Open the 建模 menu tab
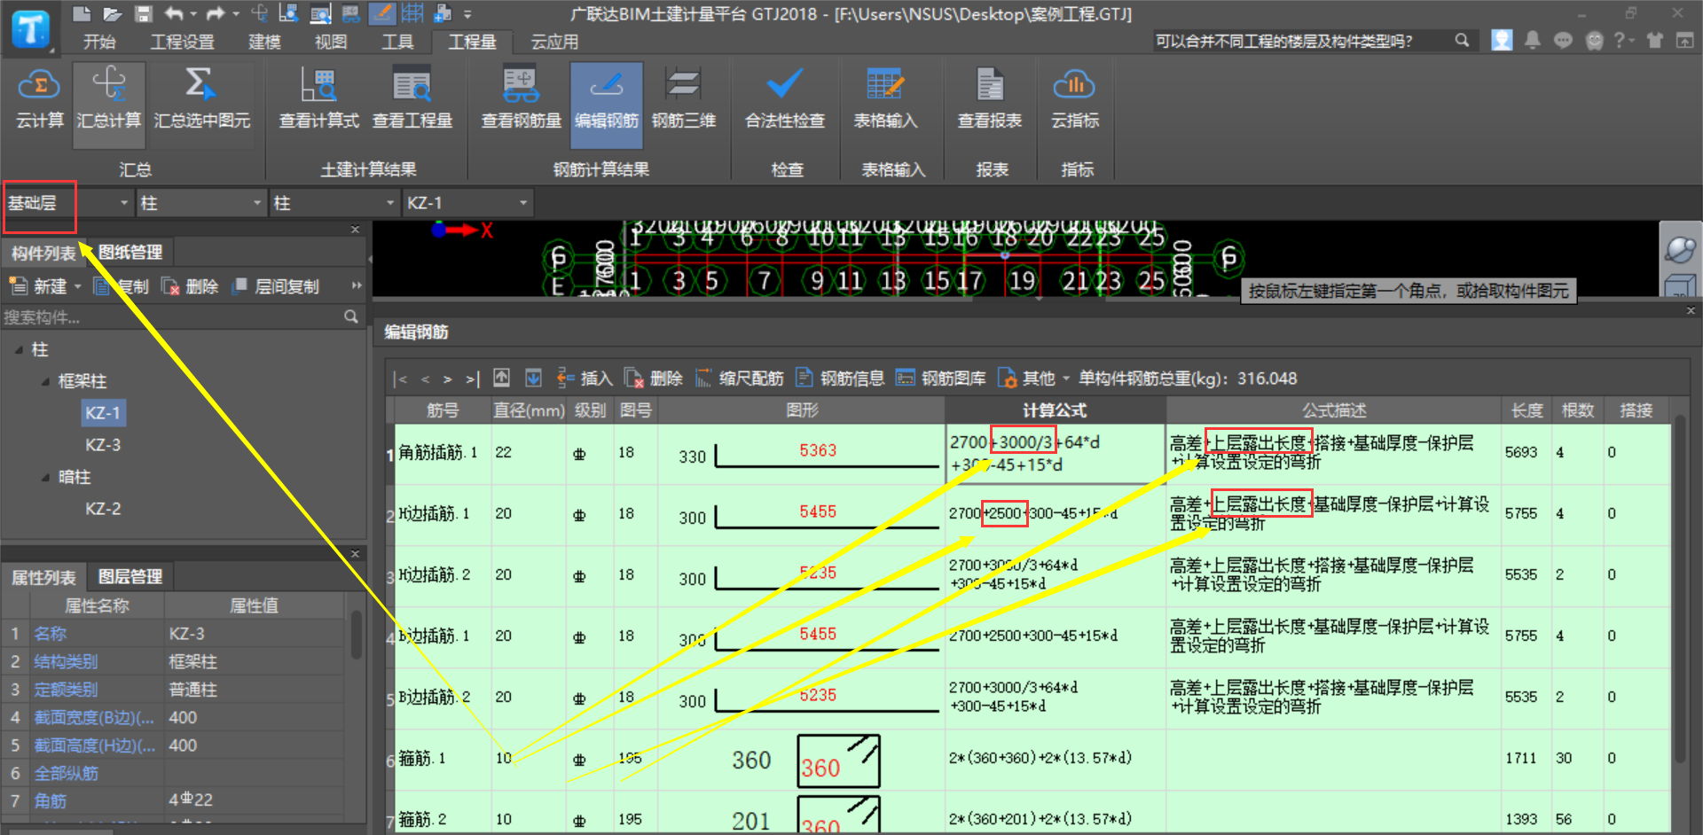The height and width of the screenshot is (835, 1703). (x=264, y=42)
